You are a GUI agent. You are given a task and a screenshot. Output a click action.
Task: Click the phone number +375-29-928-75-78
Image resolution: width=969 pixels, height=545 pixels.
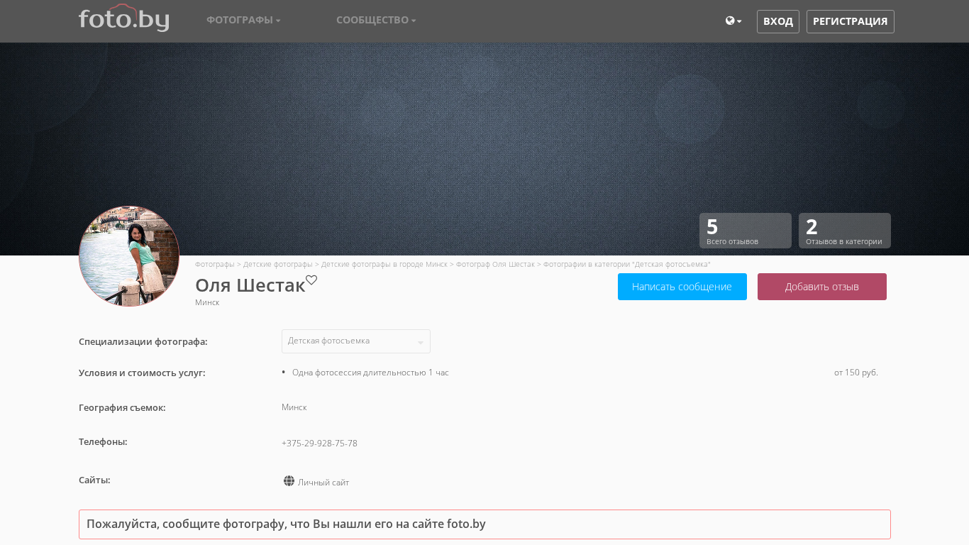click(319, 444)
